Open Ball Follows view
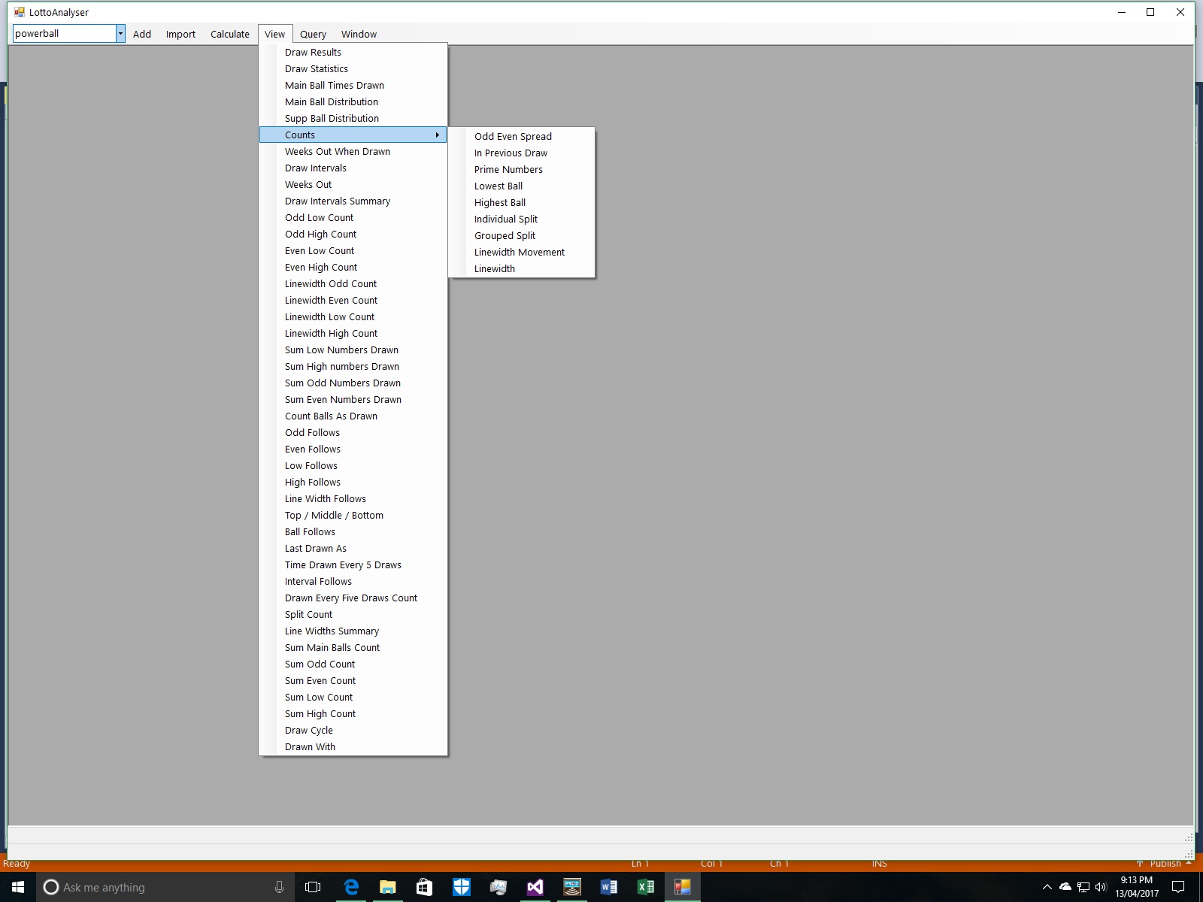This screenshot has width=1203, height=902. [353, 531]
